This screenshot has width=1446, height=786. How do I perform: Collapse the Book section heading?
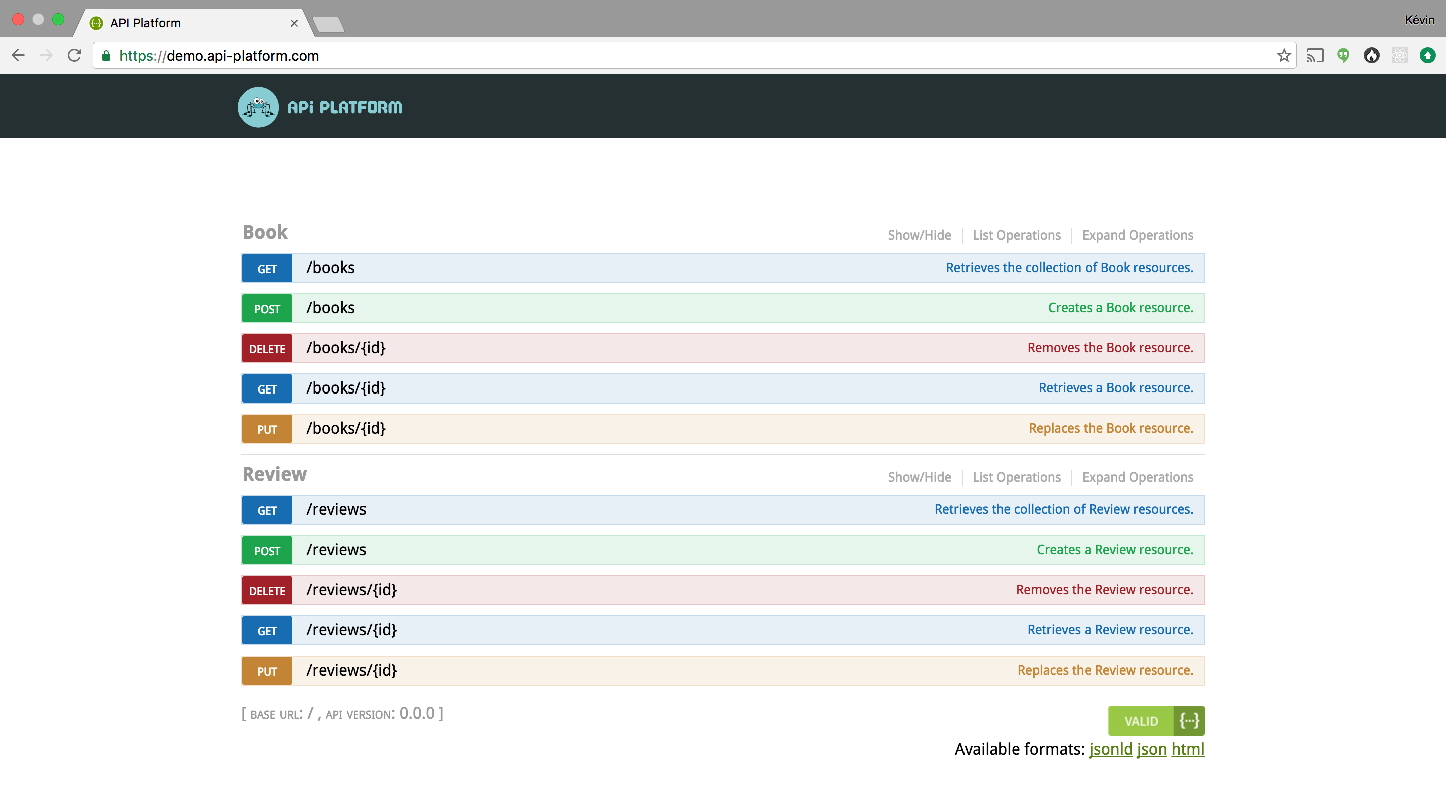[x=265, y=232]
